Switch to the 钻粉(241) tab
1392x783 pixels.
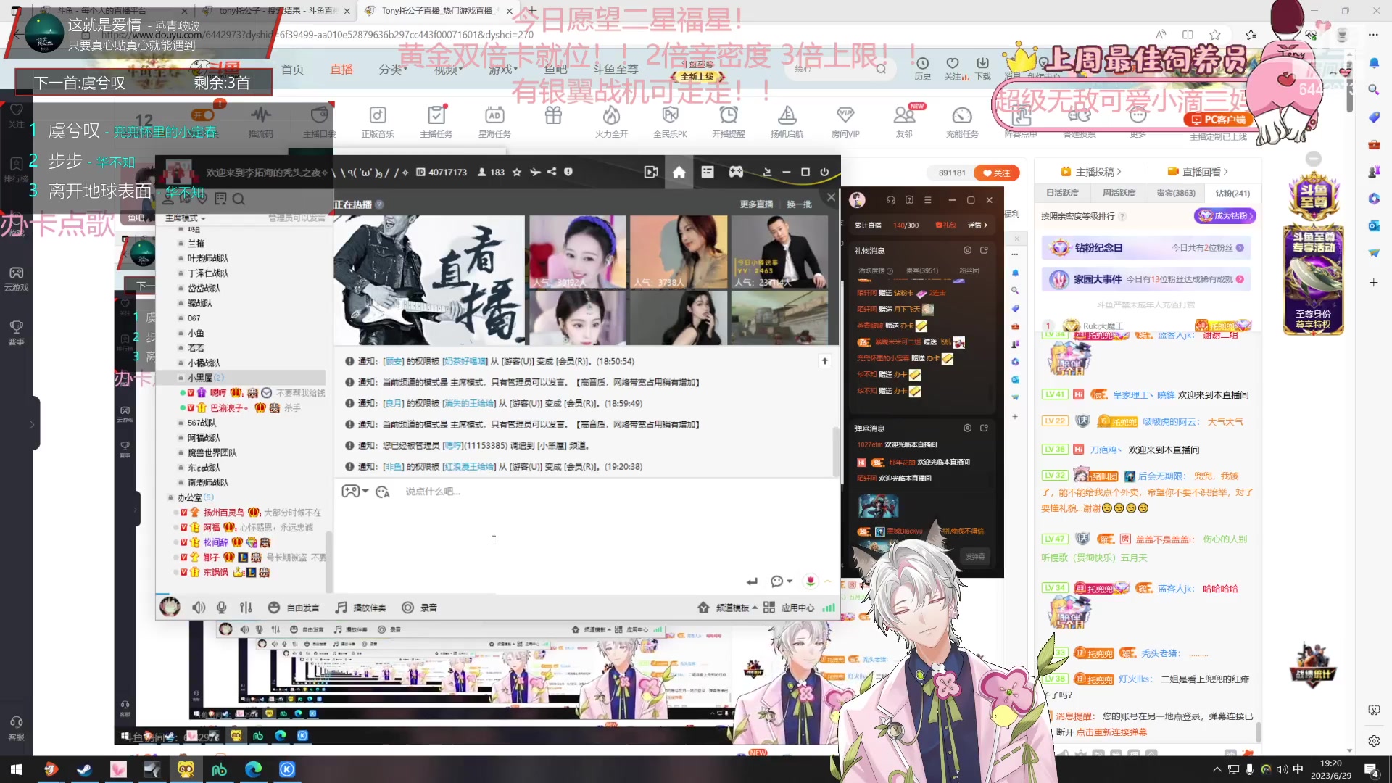point(1232,193)
